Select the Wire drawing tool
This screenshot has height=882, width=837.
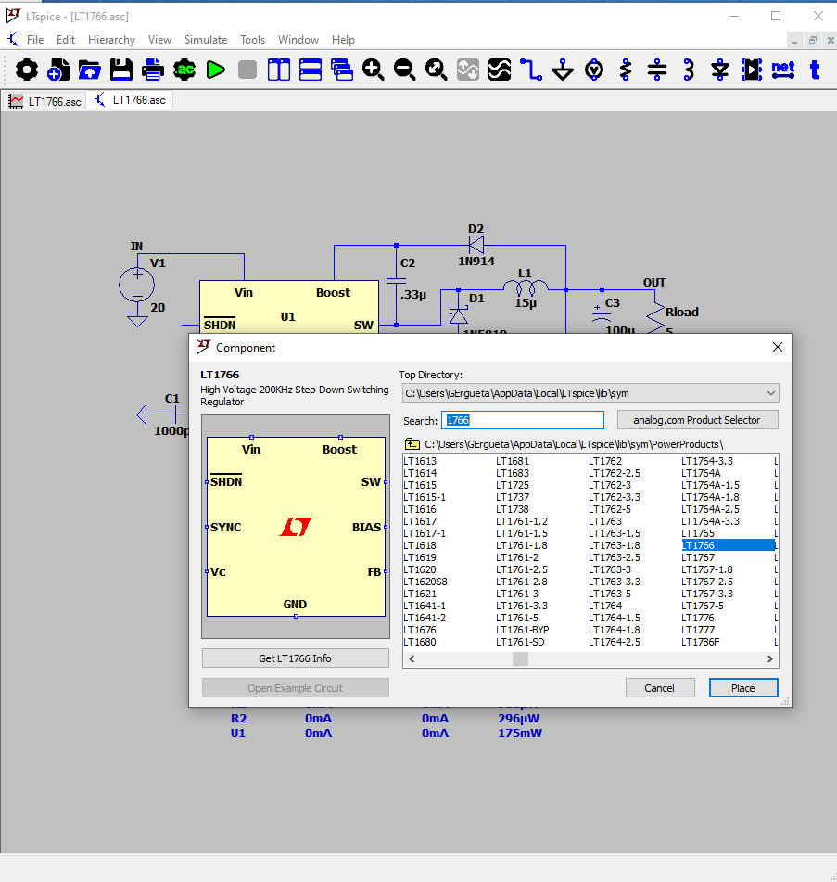(530, 70)
